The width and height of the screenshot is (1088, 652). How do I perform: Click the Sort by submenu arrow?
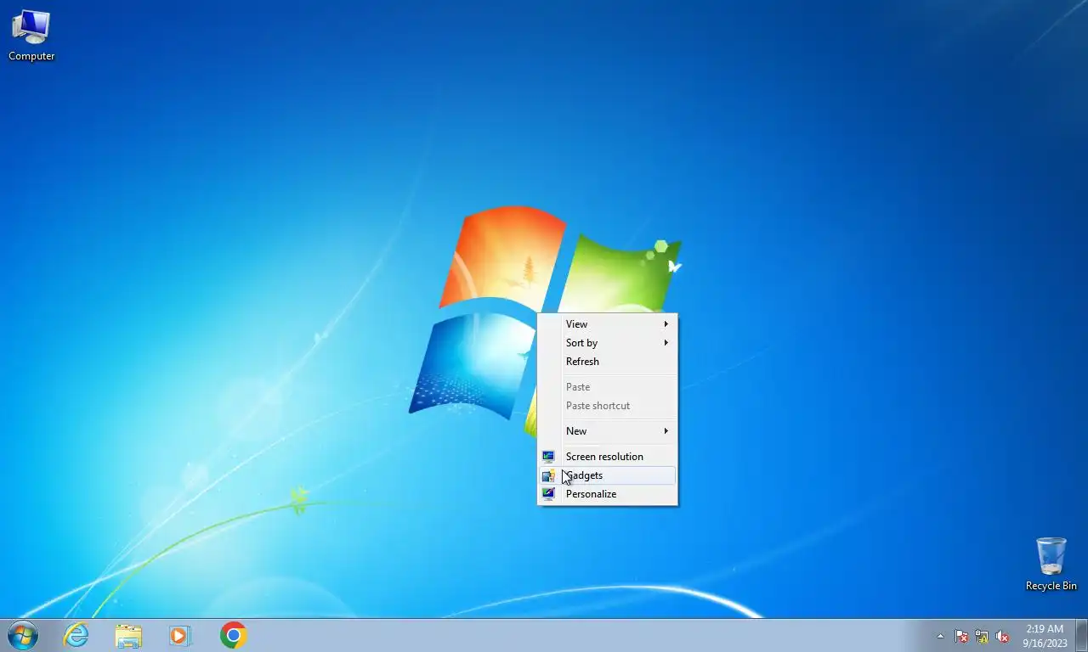point(666,343)
